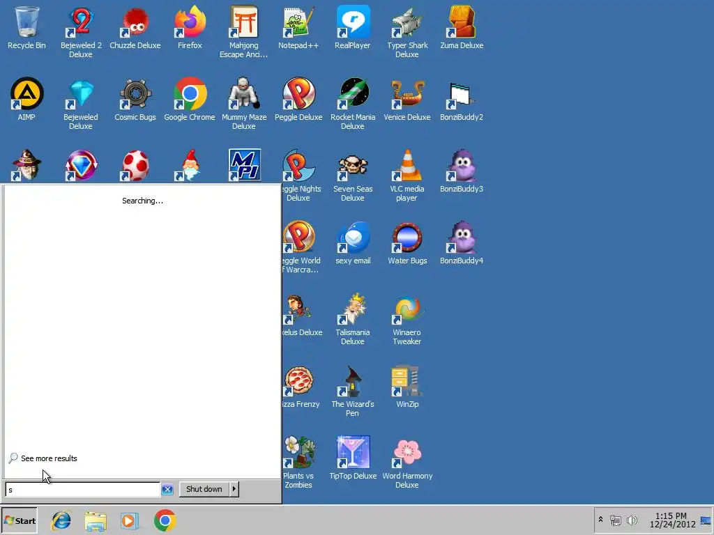Focus the Start menu search field
Image resolution: width=714 pixels, height=535 pixels.
(83, 490)
